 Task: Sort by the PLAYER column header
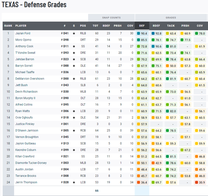21,26
